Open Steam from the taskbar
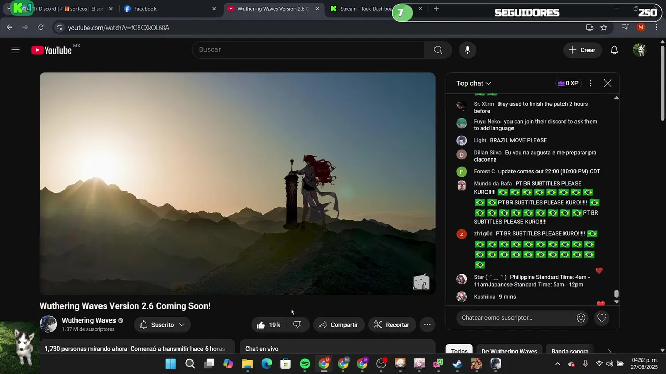Image resolution: width=666 pixels, height=374 pixels. (x=457, y=364)
